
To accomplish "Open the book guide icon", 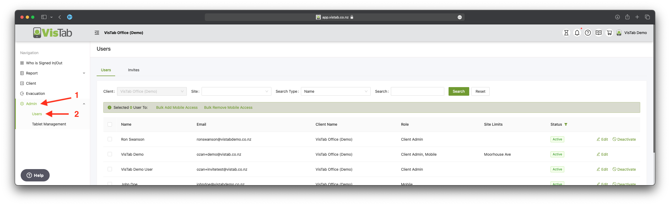I will [598, 33].
